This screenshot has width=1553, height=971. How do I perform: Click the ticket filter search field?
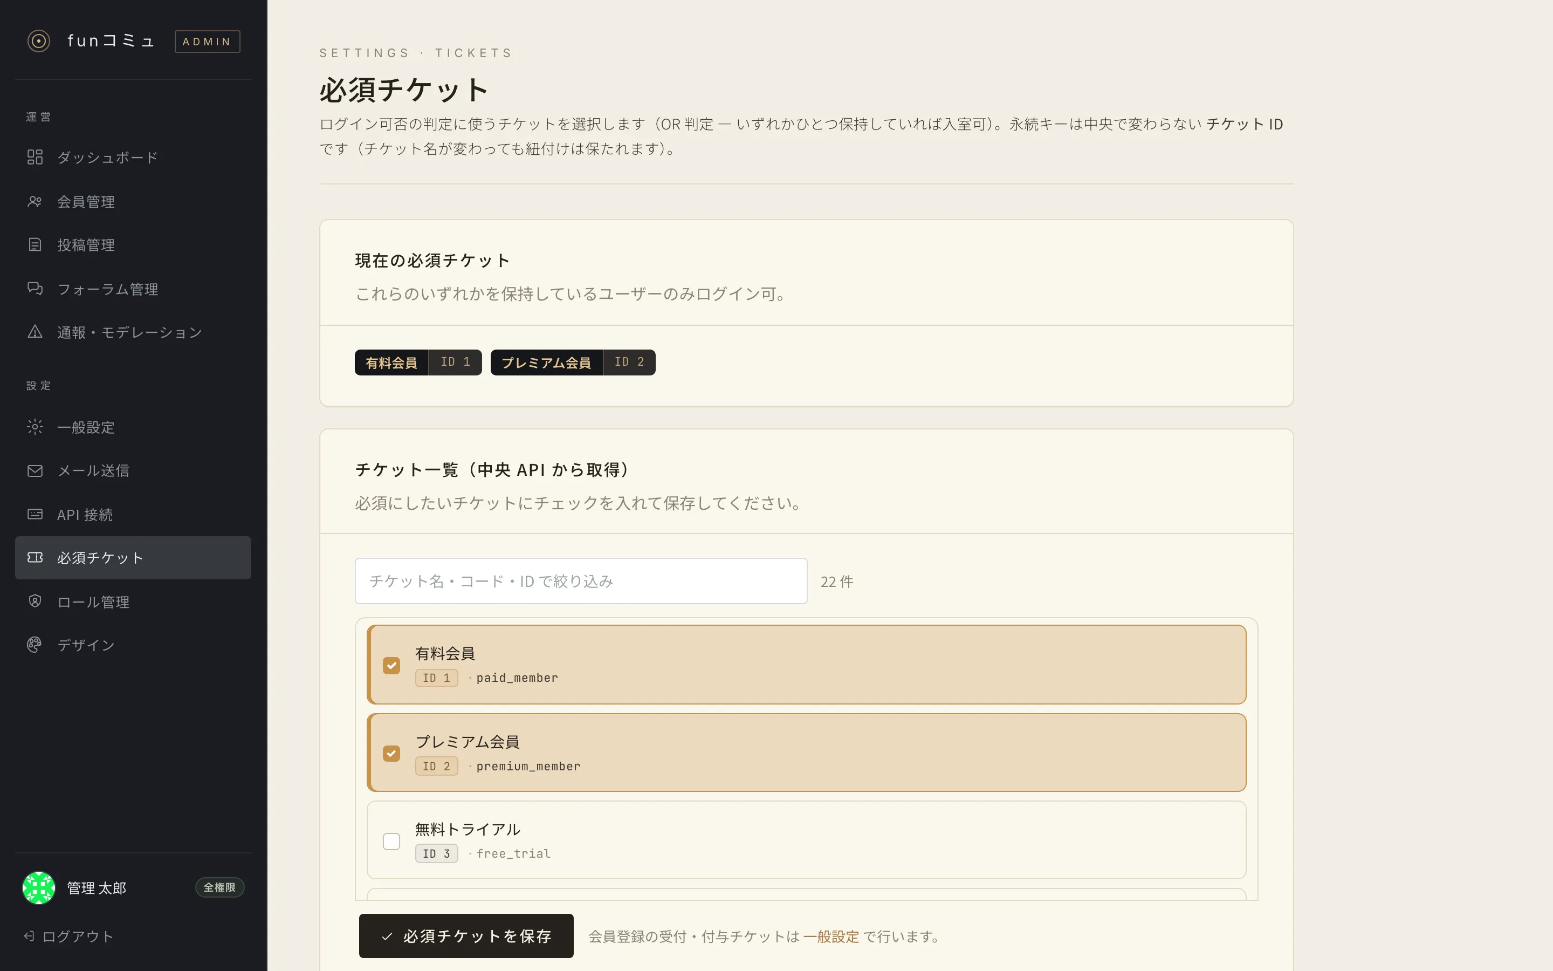coord(581,580)
